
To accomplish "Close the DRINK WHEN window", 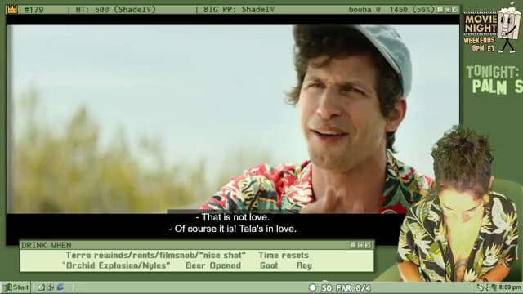I will click(x=369, y=245).
